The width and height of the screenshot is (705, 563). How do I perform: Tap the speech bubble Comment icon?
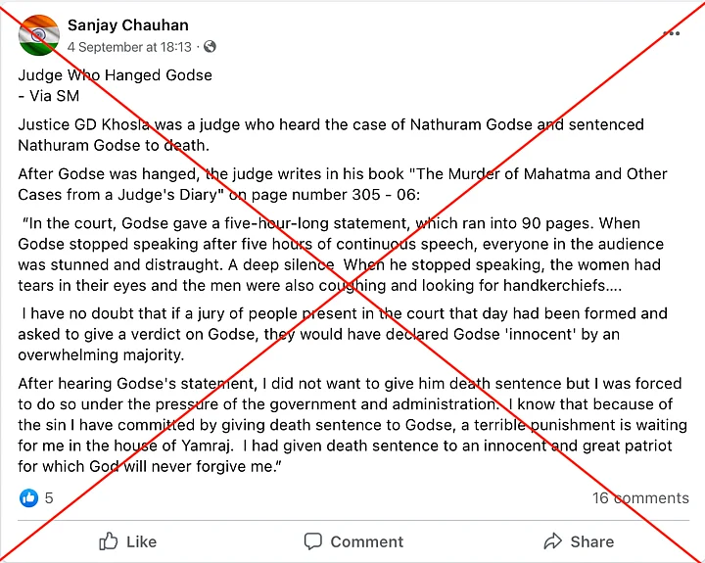[313, 541]
